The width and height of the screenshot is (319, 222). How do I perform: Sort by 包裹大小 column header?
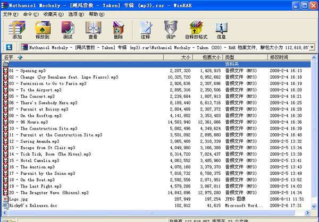[x=208, y=57]
